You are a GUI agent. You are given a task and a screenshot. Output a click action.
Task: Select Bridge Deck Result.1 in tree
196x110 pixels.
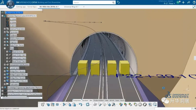click(17, 71)
